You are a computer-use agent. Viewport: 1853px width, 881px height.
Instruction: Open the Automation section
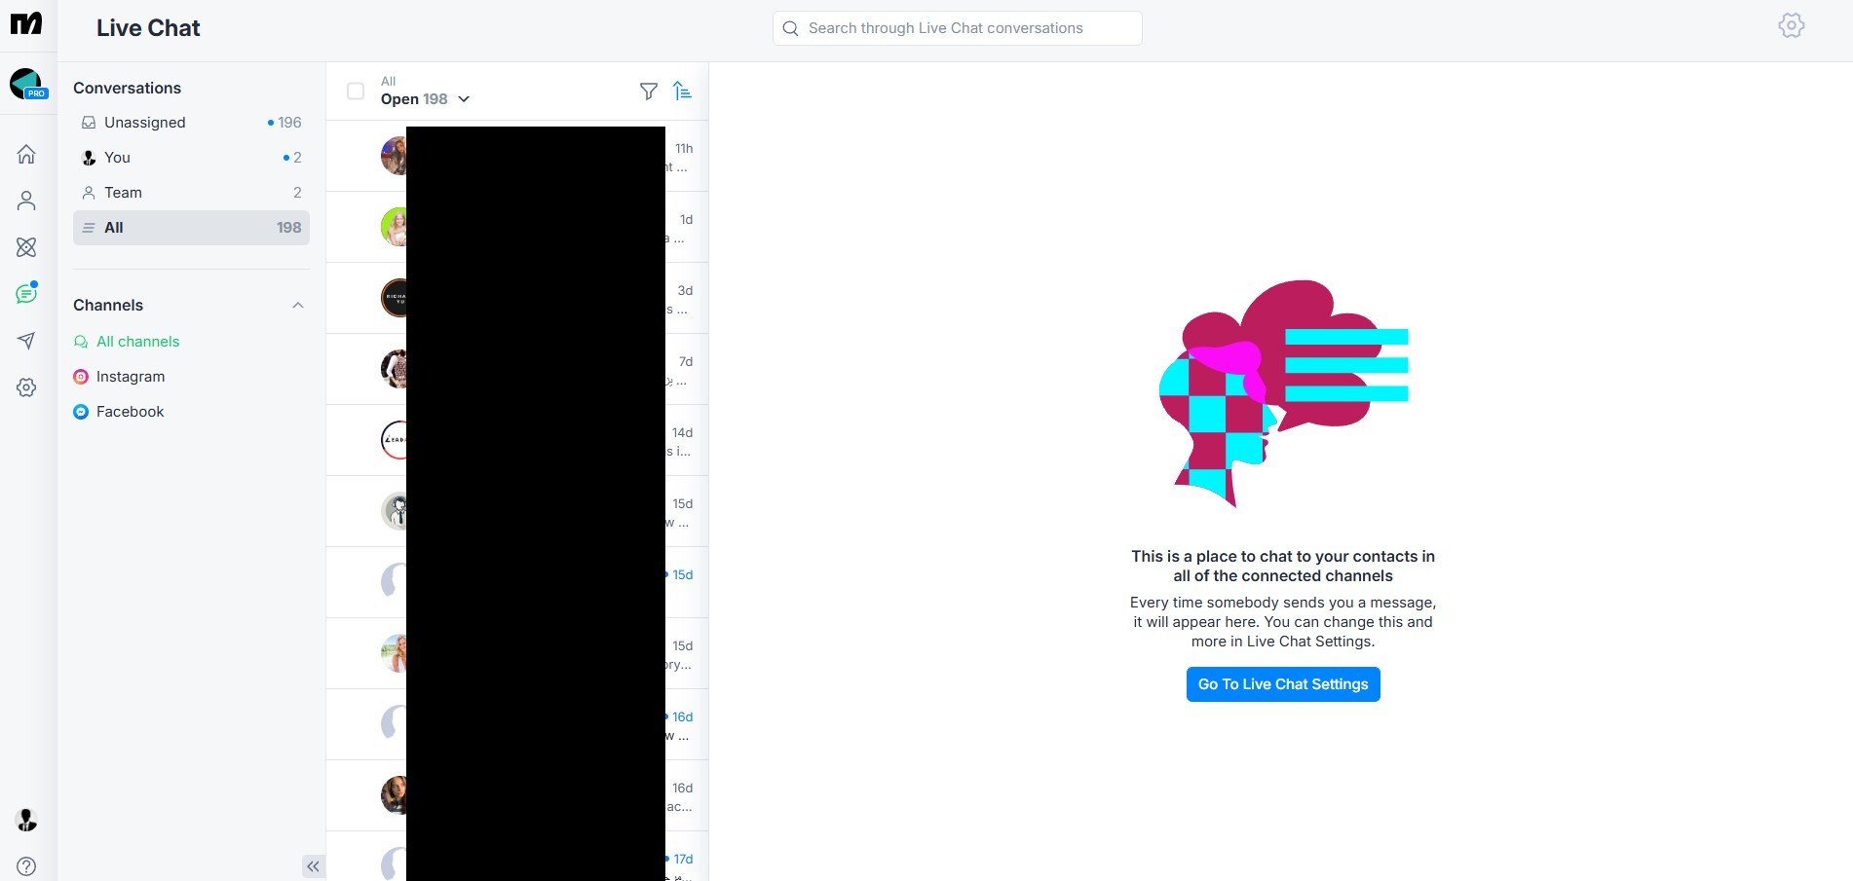click(x=26, y=246)
